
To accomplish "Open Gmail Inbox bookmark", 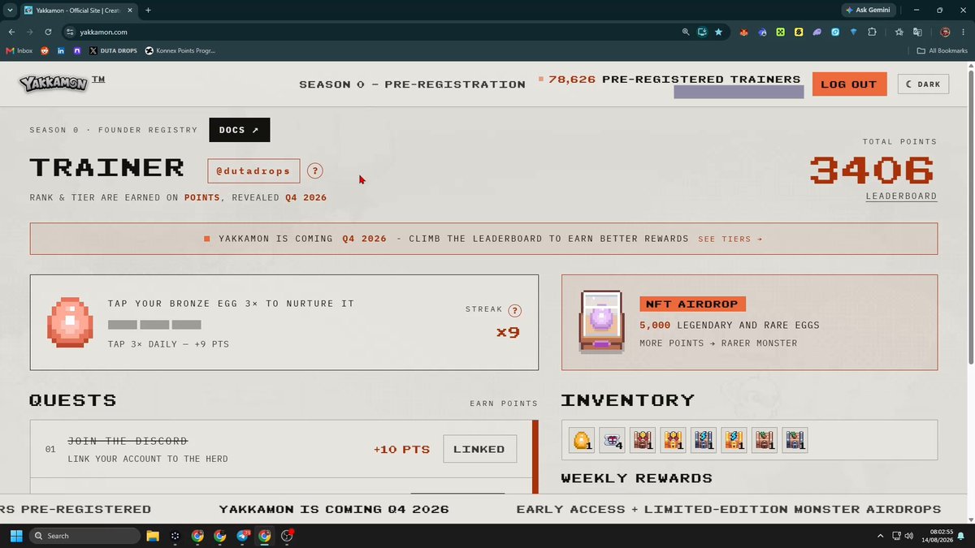I will (x=19, y=50).
